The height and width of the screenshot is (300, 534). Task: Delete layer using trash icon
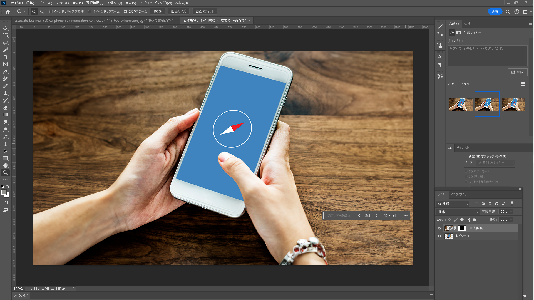point(525,296)
